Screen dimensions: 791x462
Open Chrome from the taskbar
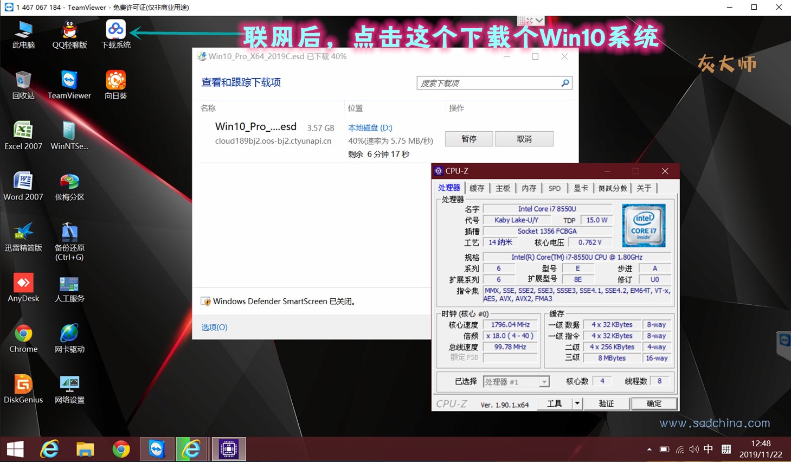point(121,449)
